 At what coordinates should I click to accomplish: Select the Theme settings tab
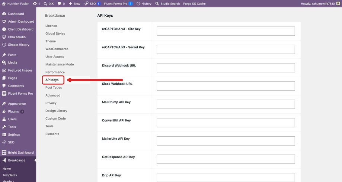pyautogui.click(x=50, y=41)
